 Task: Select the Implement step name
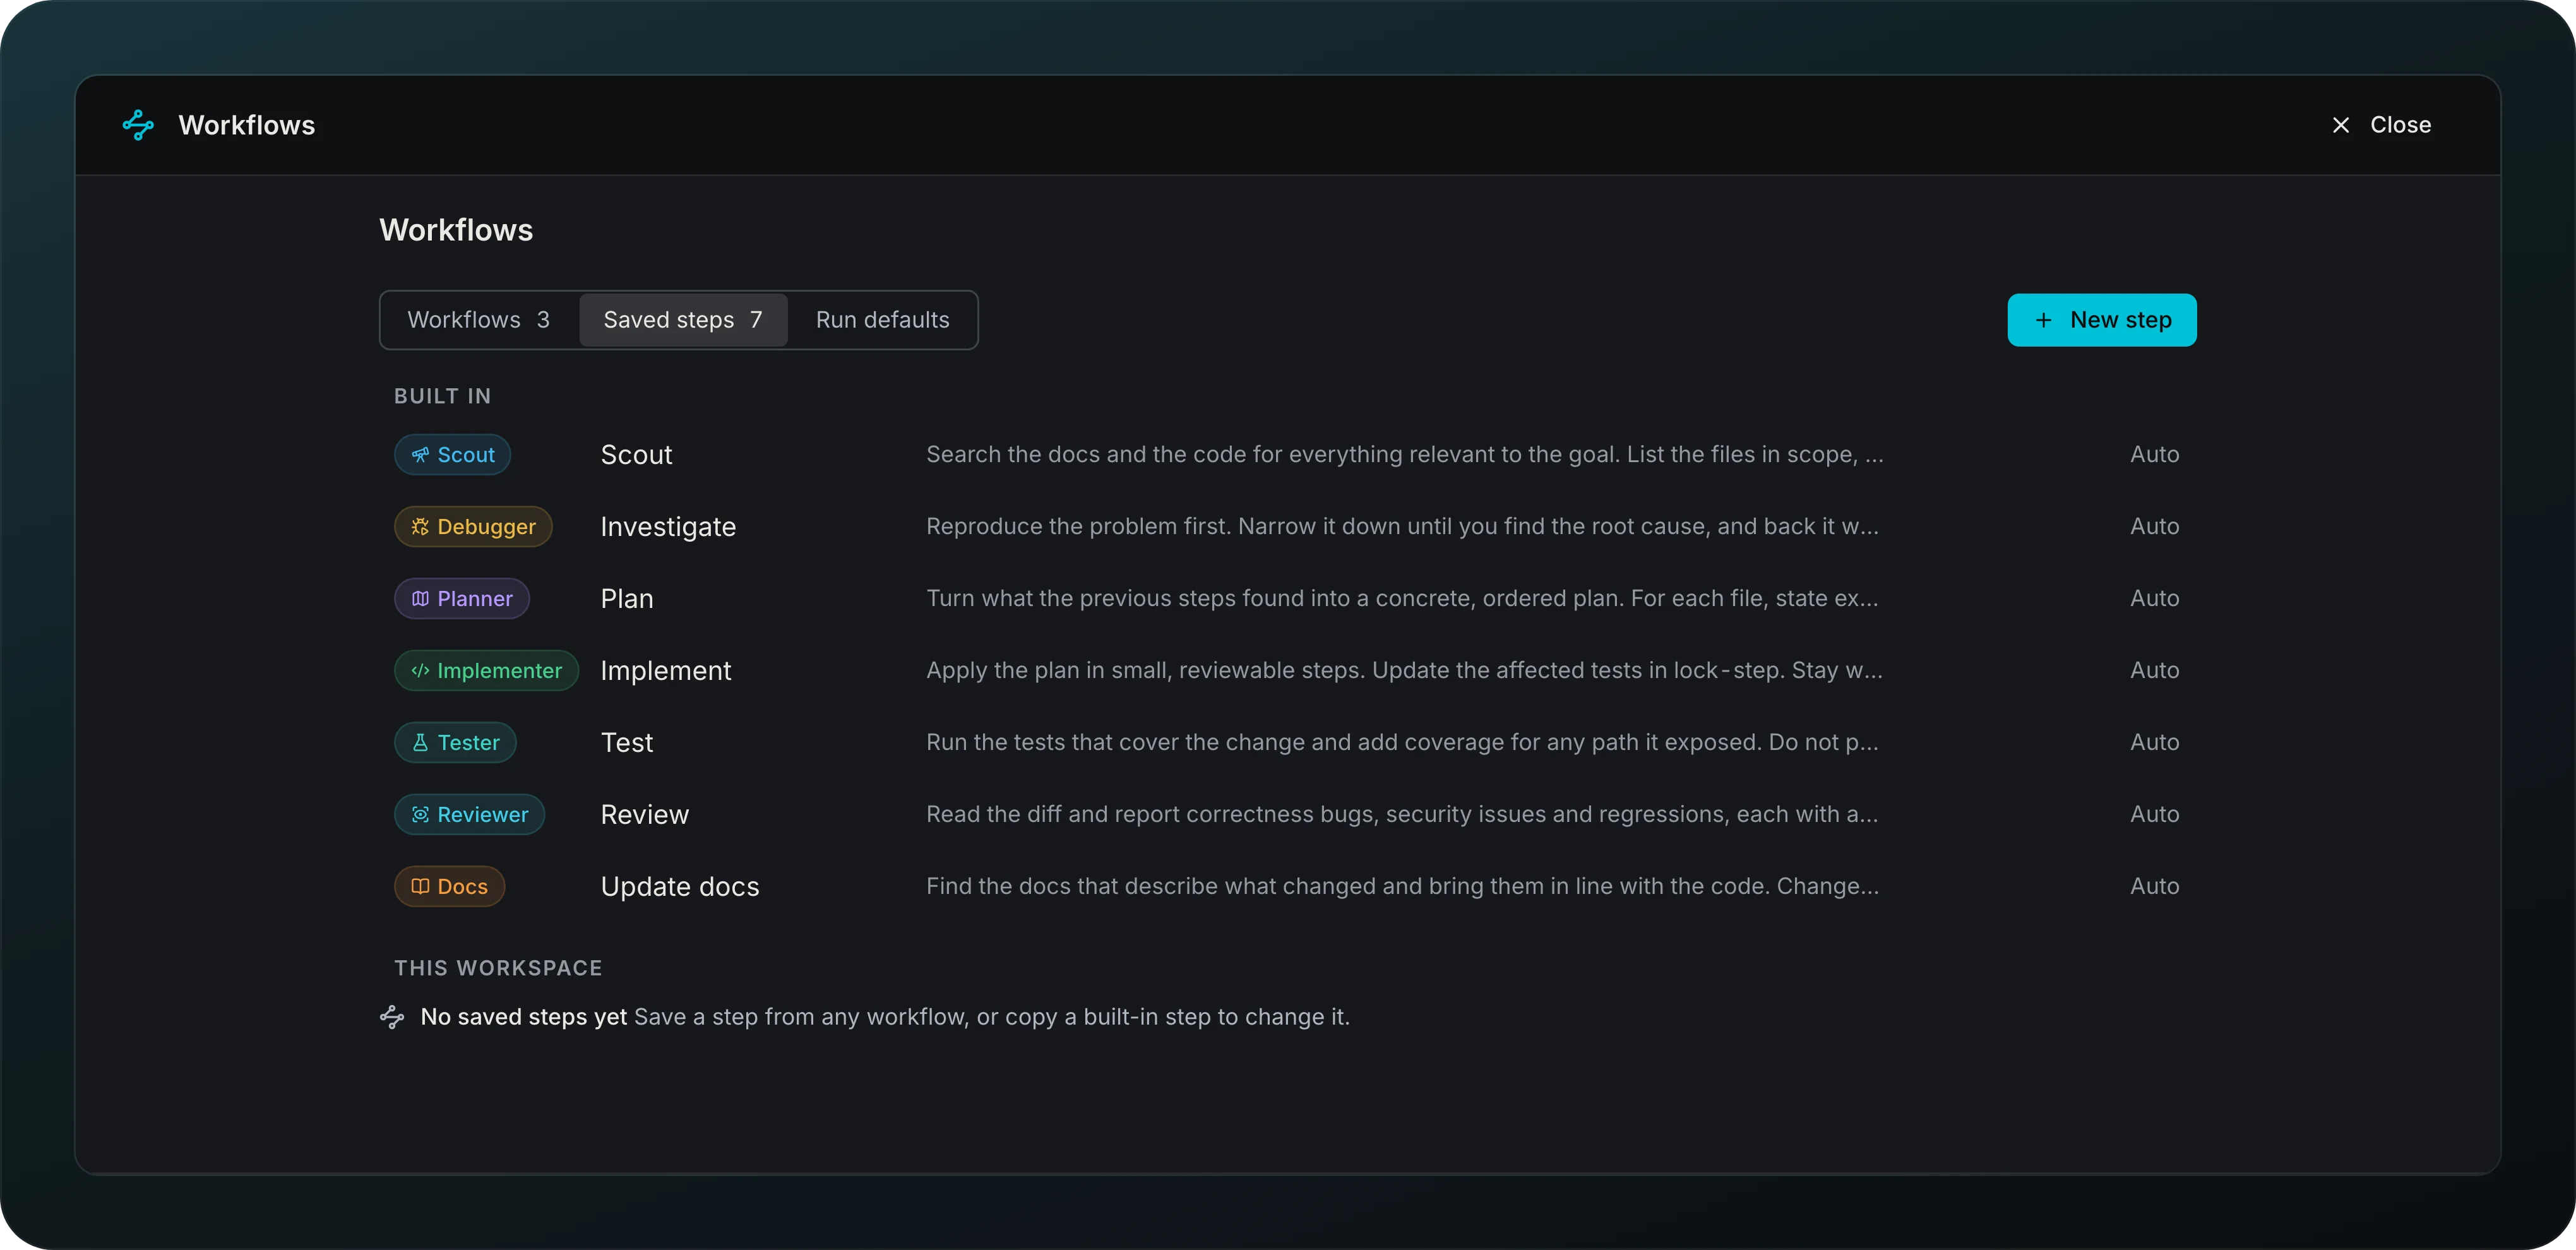666,671
